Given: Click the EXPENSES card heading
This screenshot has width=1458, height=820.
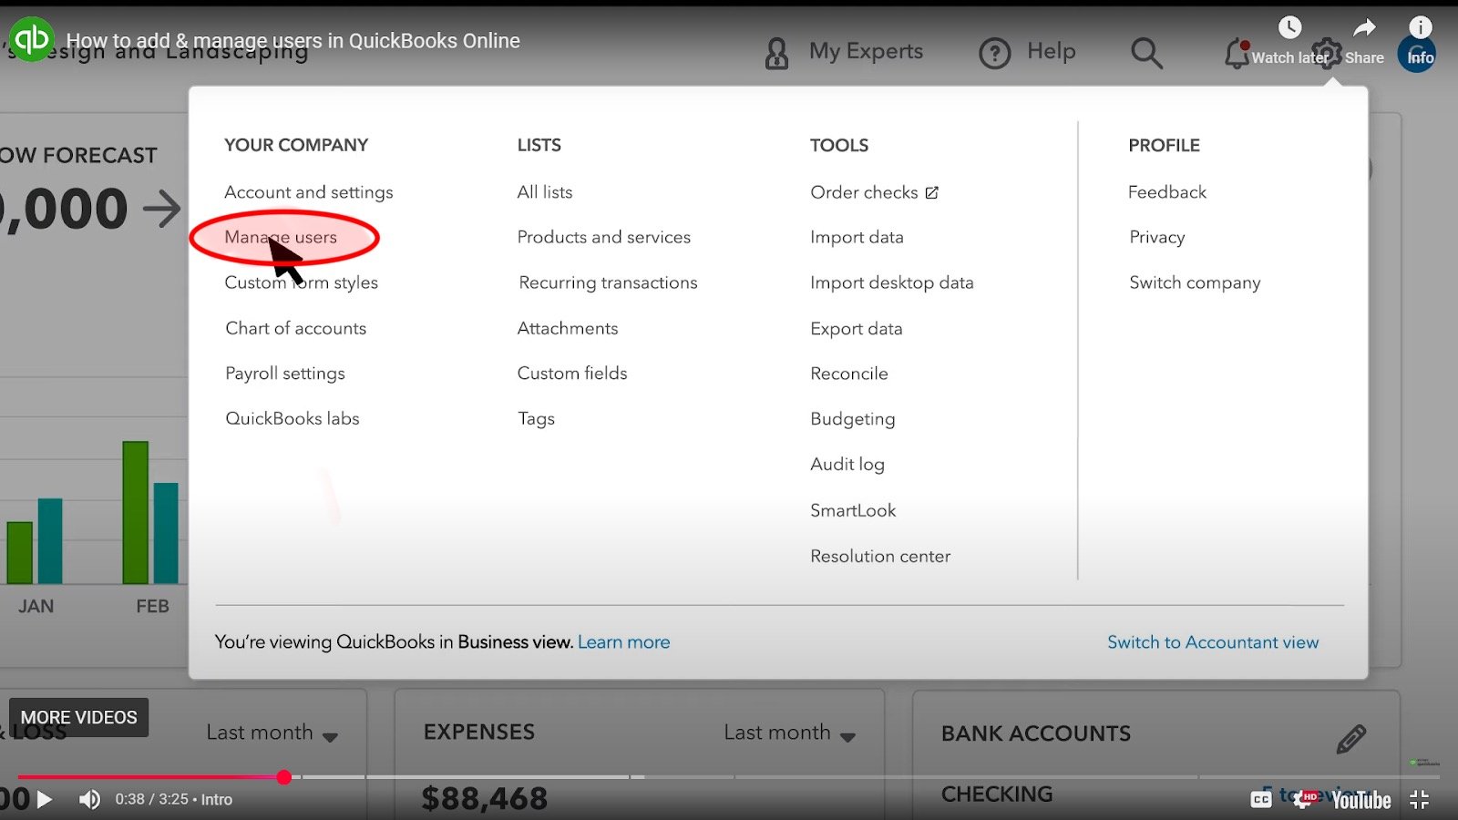Looking at the screenshot, I should click(479, 733).
